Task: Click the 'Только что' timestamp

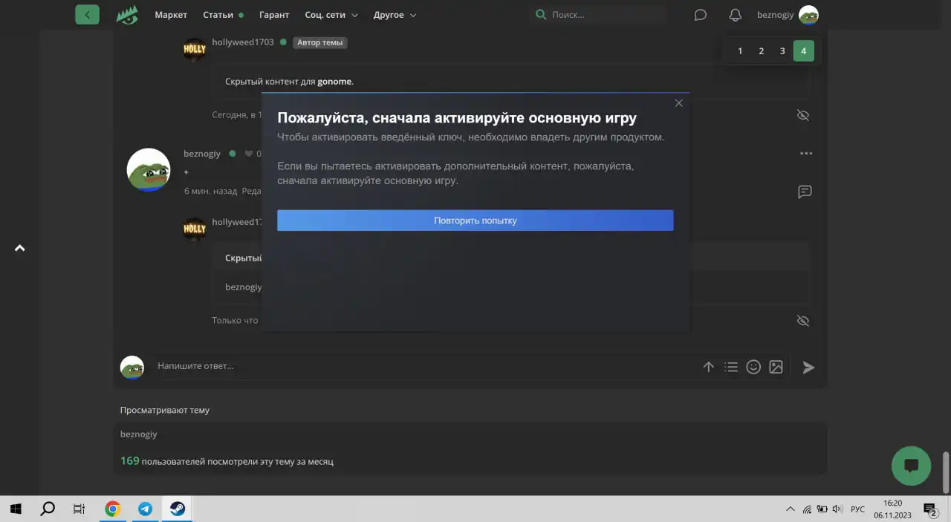Action: [235, 320]
